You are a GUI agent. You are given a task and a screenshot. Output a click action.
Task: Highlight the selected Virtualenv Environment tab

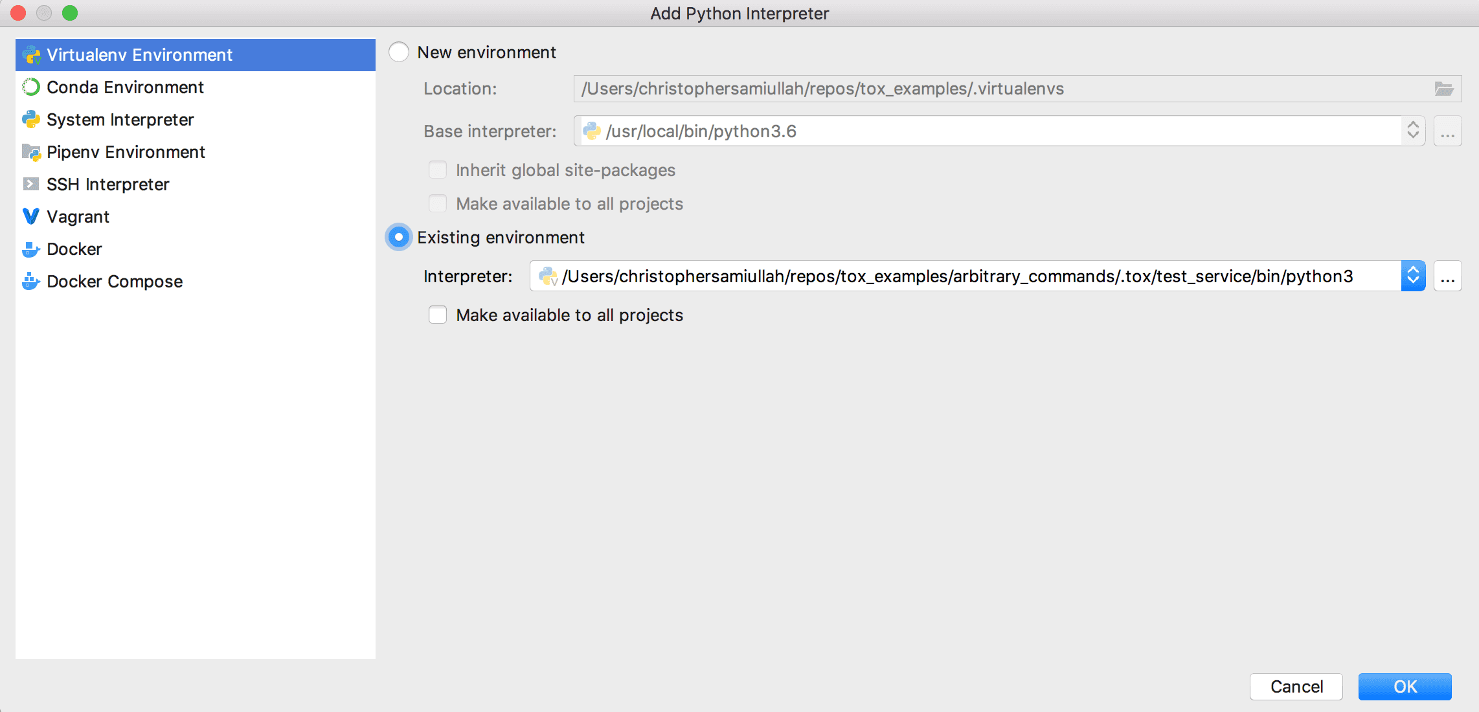(139, 54)
